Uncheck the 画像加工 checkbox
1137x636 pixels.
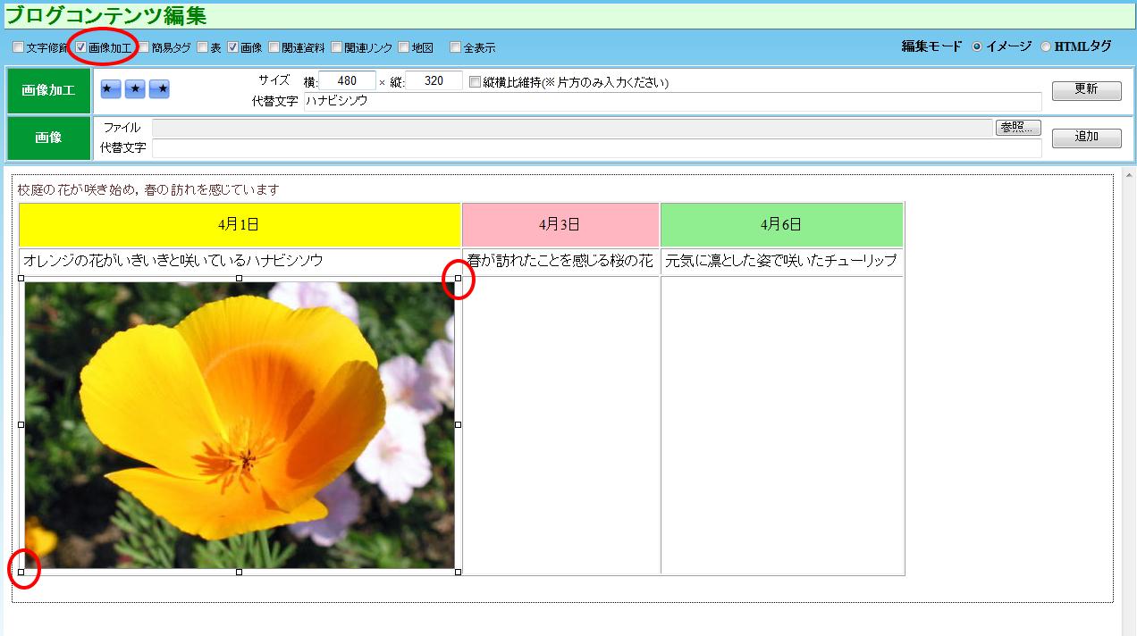(81, 47)
